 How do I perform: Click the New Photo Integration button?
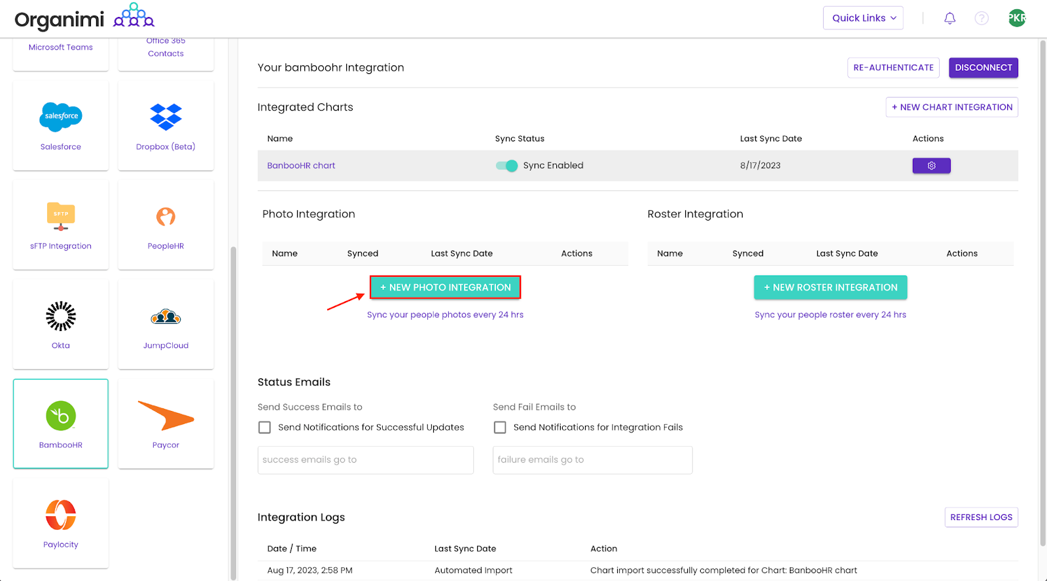(x=445, y=287)
